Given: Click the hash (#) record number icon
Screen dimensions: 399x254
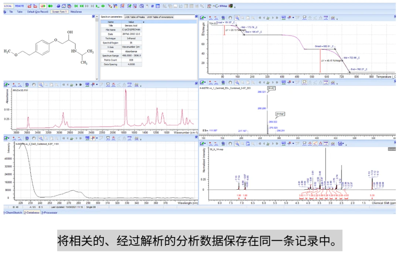Looking at the screenshot, I should 152,6.
